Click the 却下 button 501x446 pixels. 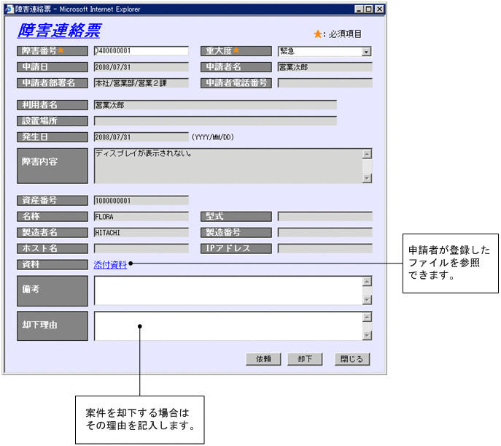(x=305, y=359)
